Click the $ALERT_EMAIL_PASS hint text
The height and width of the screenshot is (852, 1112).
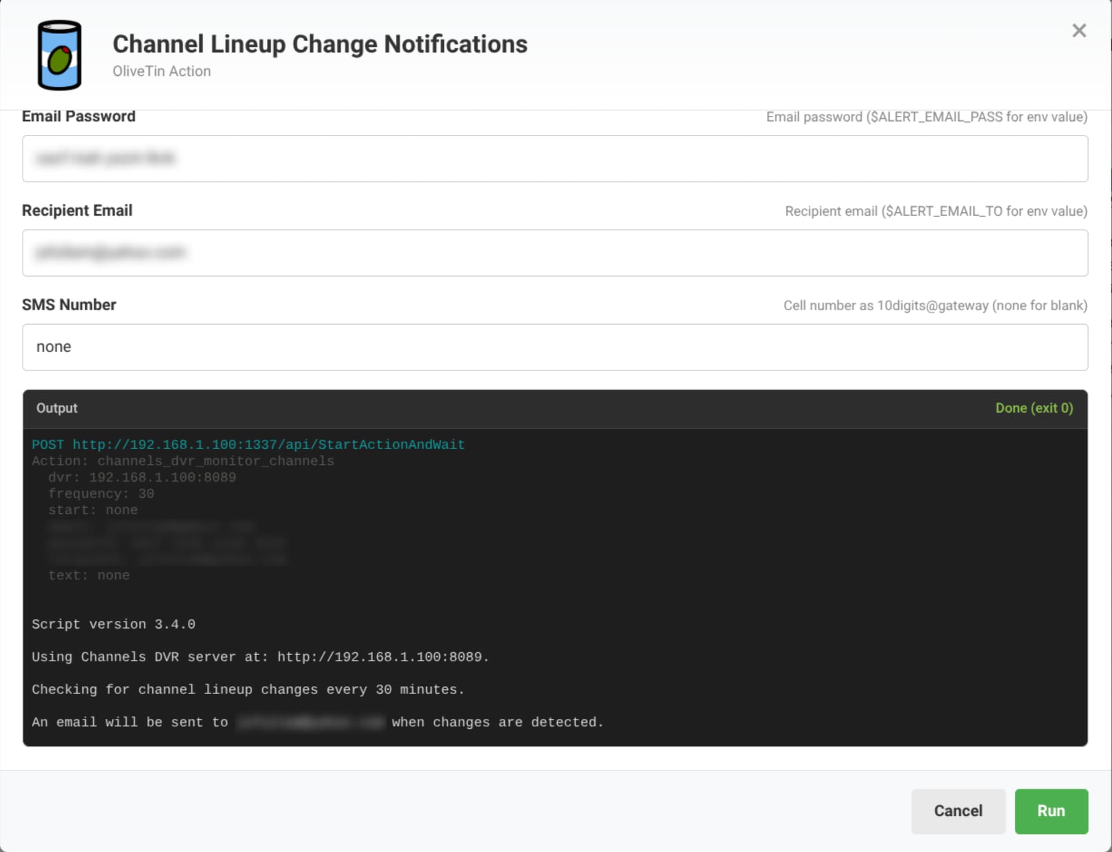[926, 117]
